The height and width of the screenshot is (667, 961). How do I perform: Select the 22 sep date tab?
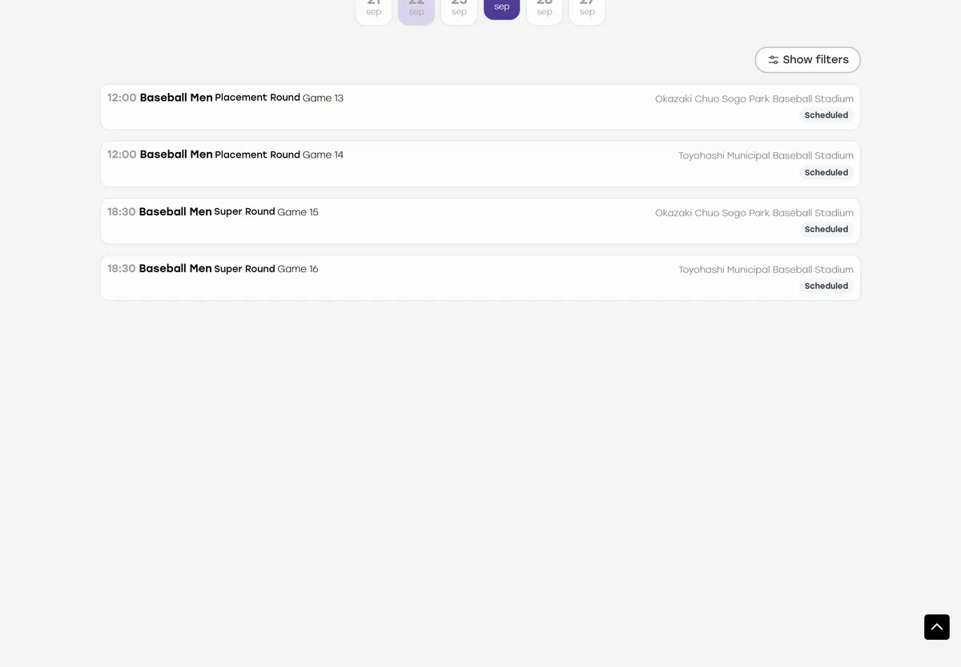(416, 10)
